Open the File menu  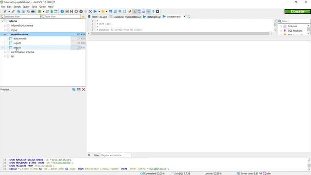[3, 7]
